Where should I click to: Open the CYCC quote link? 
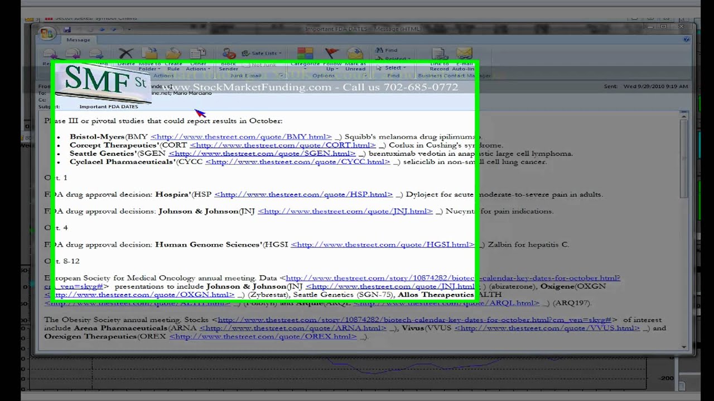(297, 162)
